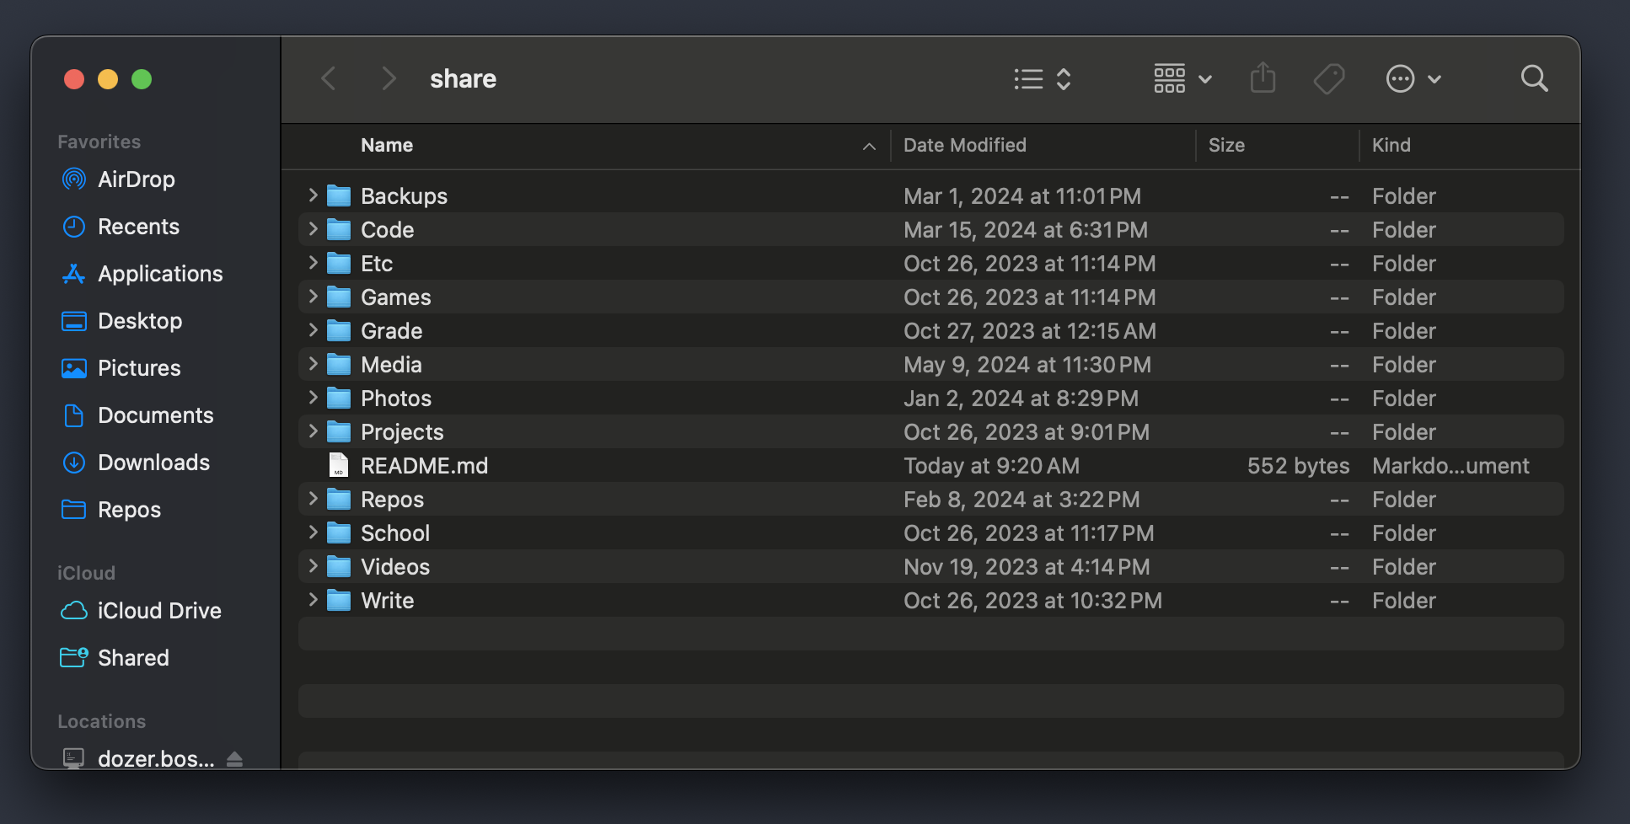Select Recents in the Favorites sidebar

coord(138,226)
